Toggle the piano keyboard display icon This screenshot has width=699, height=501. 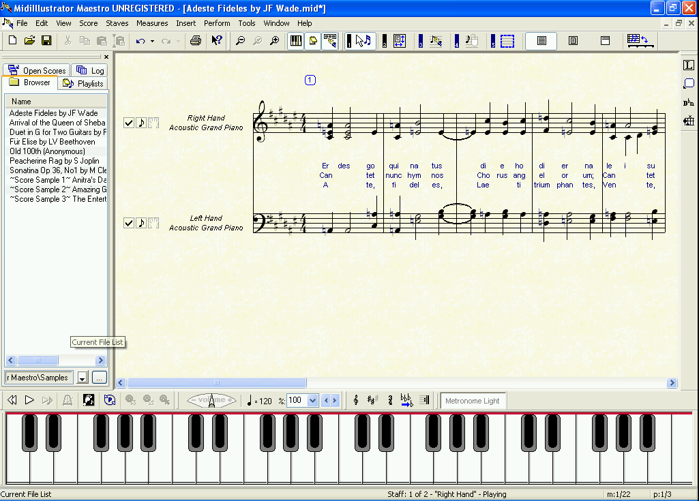pyautogui.click(x=295, y=41)
